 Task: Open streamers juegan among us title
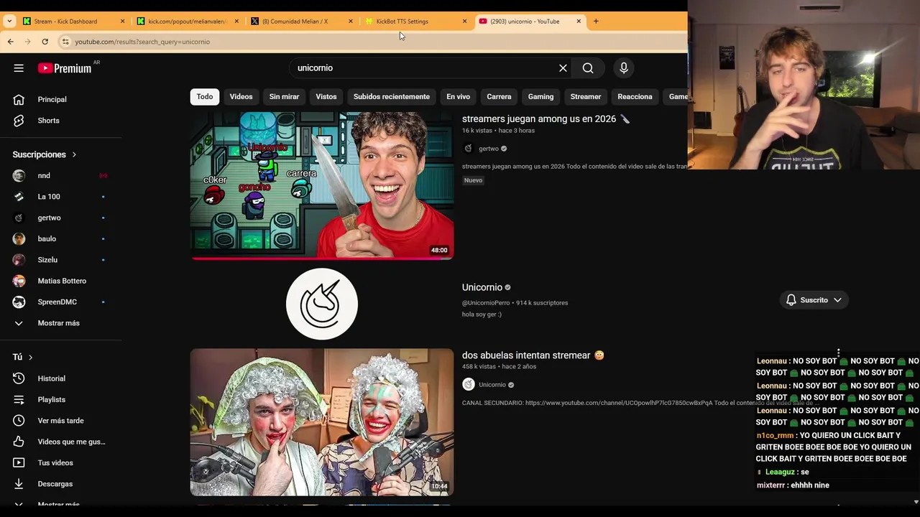pos(546,119)
